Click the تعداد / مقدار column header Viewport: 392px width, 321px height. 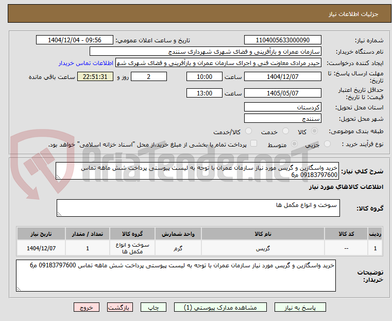click(x=87, y=234)
